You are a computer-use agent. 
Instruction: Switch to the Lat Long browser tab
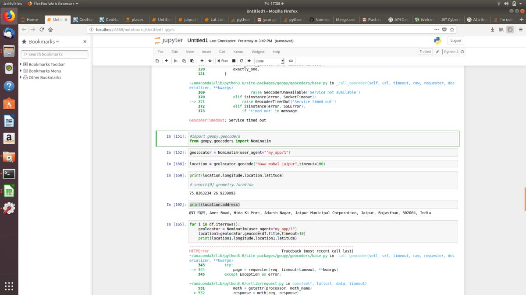[215, 19]
